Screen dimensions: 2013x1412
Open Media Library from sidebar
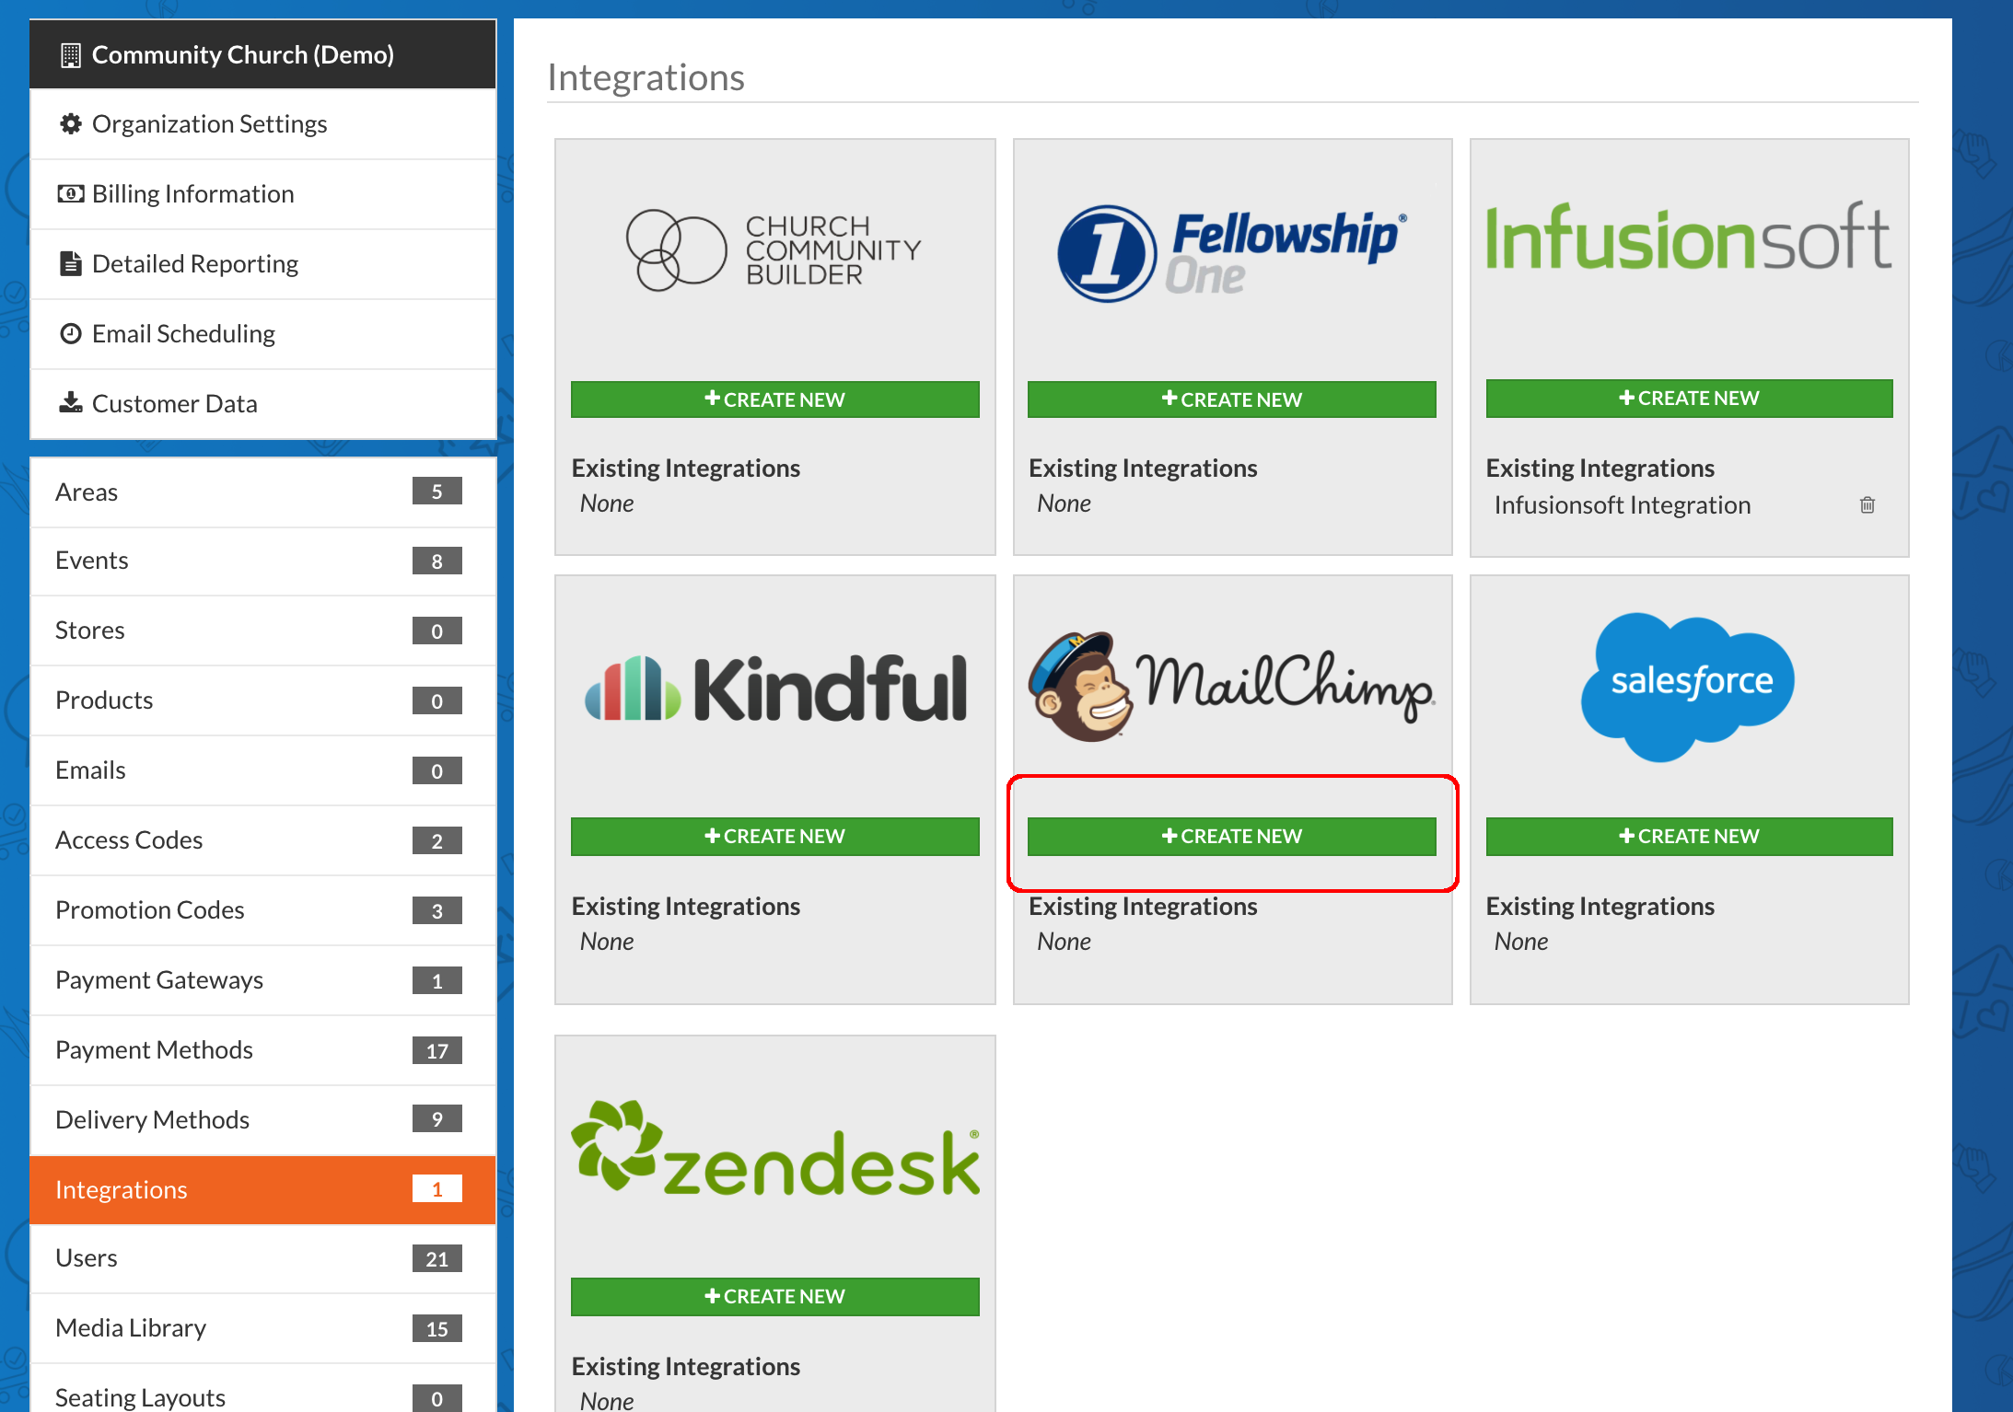[131, 1328]
